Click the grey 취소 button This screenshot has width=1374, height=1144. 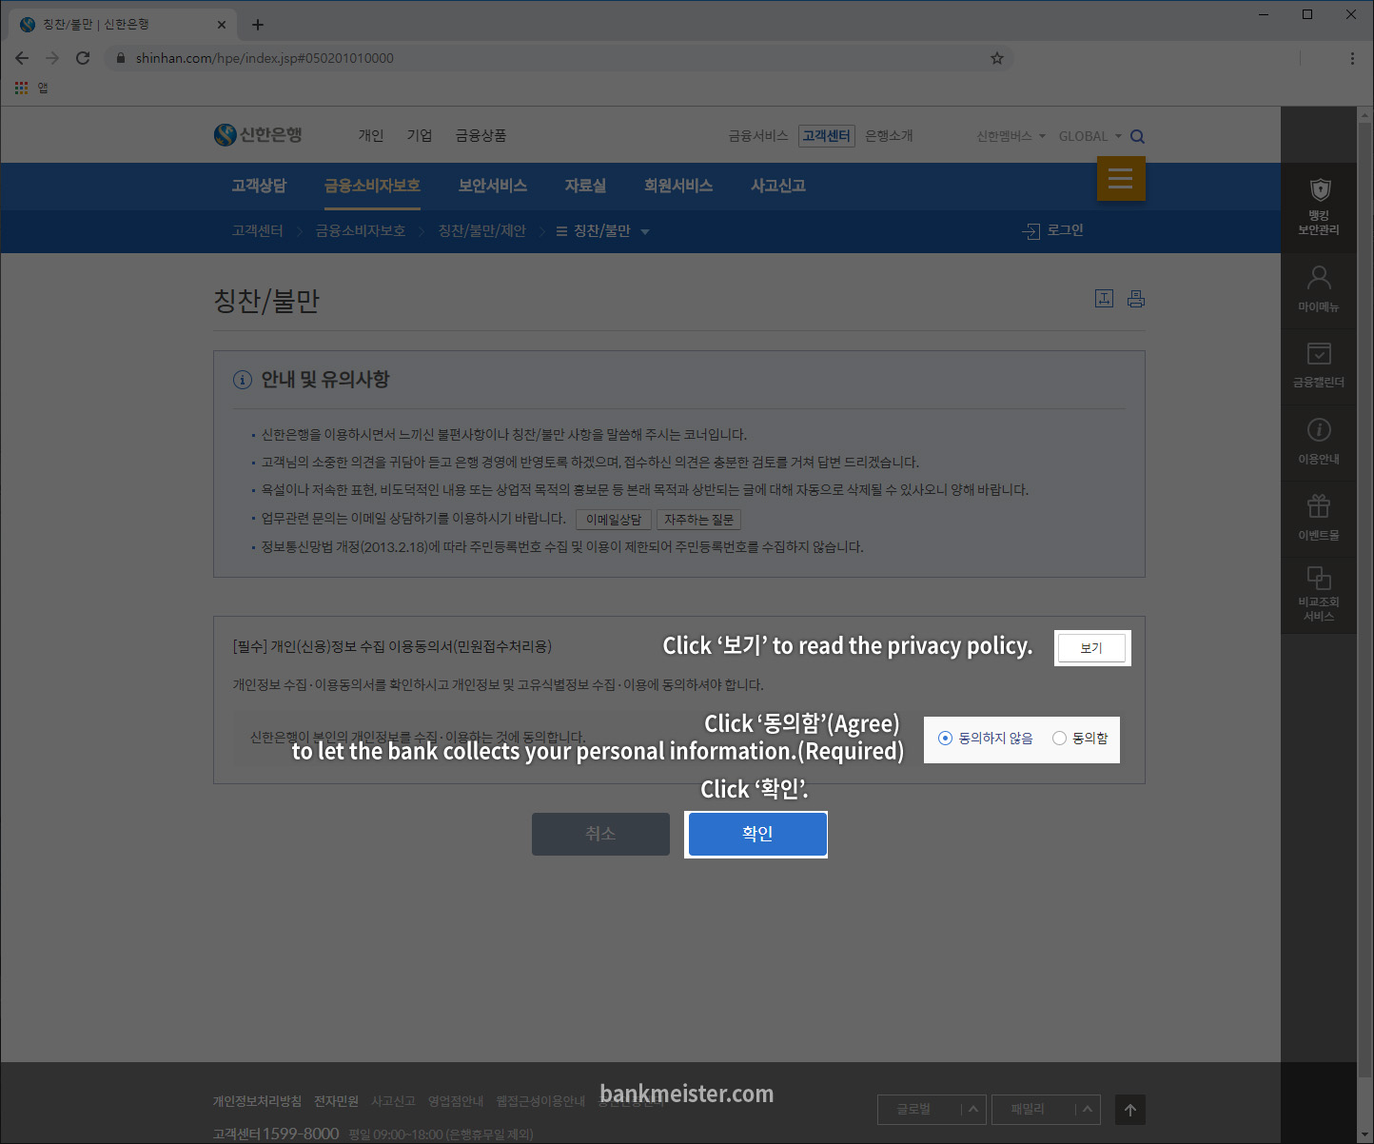tap(600, 834)
